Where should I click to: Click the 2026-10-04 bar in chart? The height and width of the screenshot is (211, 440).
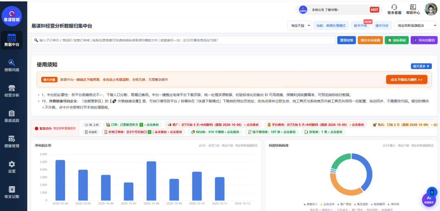click(x=60, y=180)
